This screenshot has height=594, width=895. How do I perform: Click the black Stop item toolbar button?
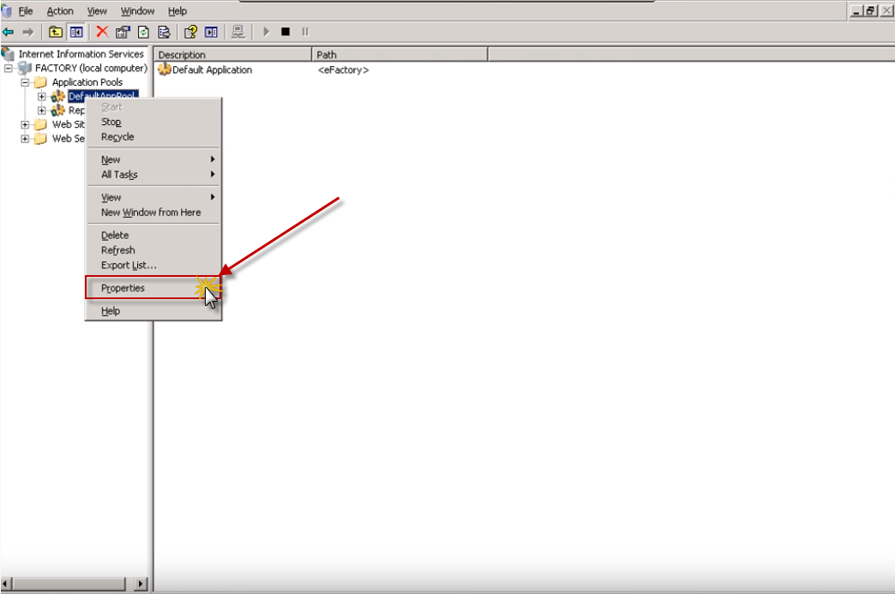285,32
